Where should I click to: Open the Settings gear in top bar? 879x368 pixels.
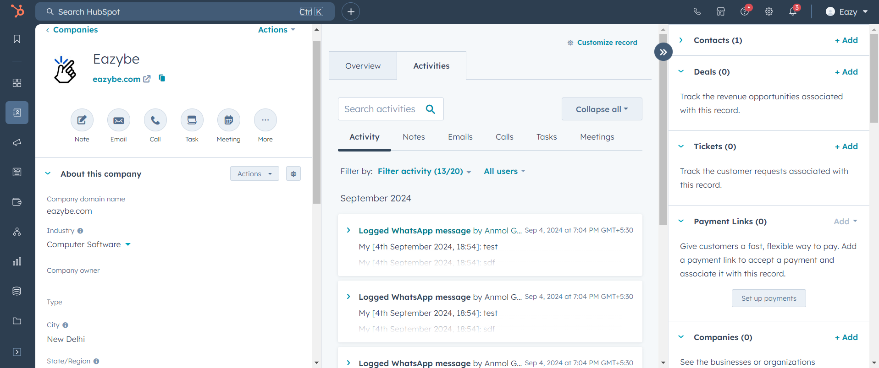[x=769, y=11]
